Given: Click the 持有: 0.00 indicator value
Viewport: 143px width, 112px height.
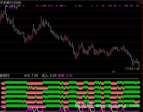Looking at the screenshot, I should (x=65, y=76).
